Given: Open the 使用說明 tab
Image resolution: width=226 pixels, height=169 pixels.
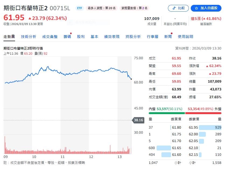Looking at the screenshot, I should pos(185,37).
